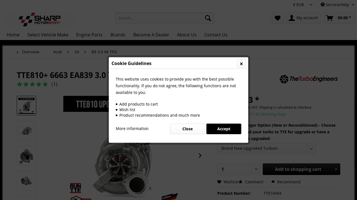
Task: Open Brand New Upgraded Turbo/s dropdown
Action: (266, 148)
